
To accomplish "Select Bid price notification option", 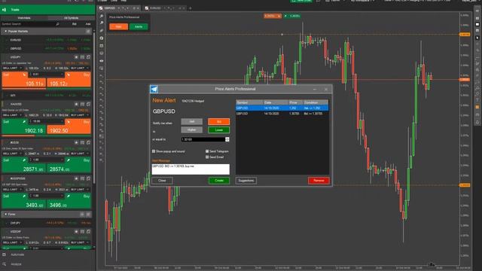I will [x=219, y=122].
